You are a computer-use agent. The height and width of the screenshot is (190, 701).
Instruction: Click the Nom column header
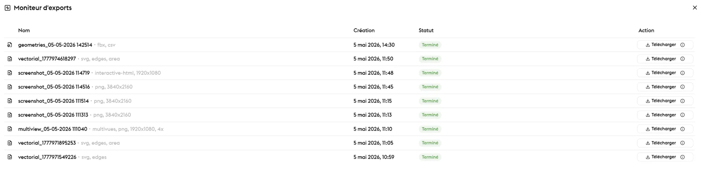24,30
